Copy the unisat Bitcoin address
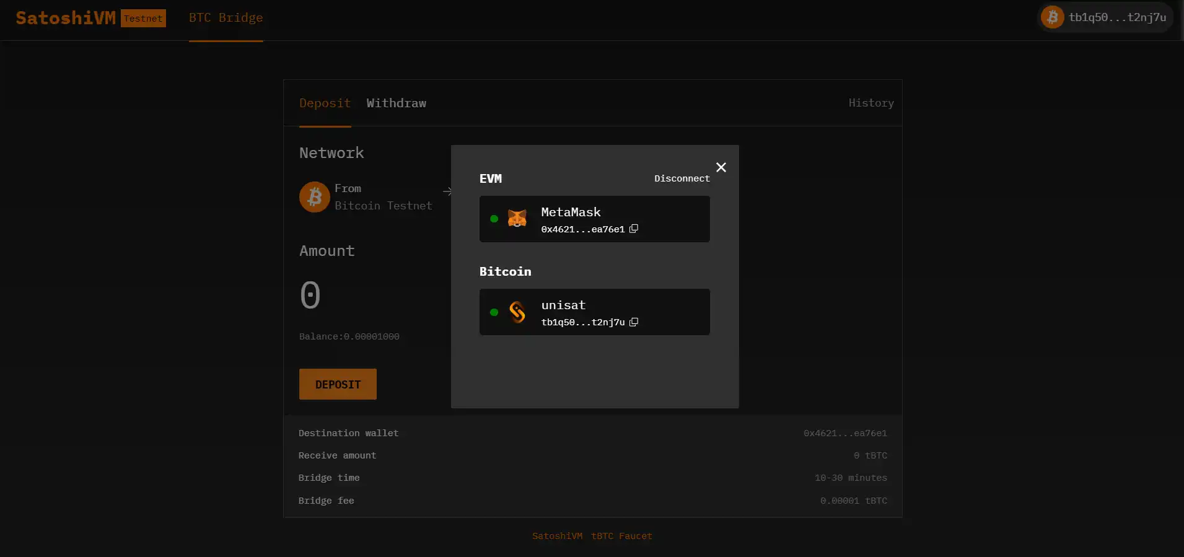Viewport: 1184px width, 557px height. point(633,322)
